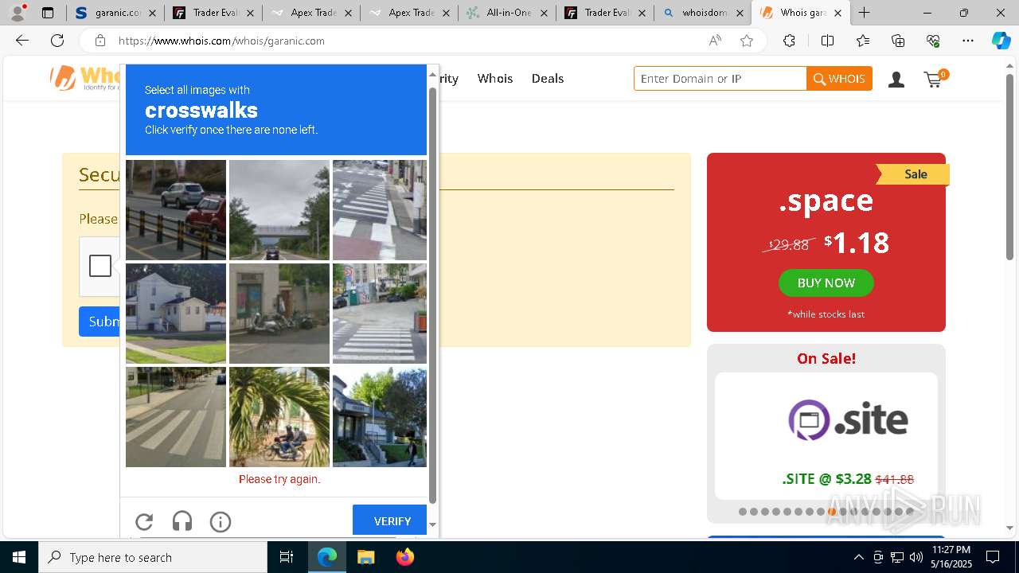Go back to previous page
Screen dimensions: 1019x573
tap(22, 41)
